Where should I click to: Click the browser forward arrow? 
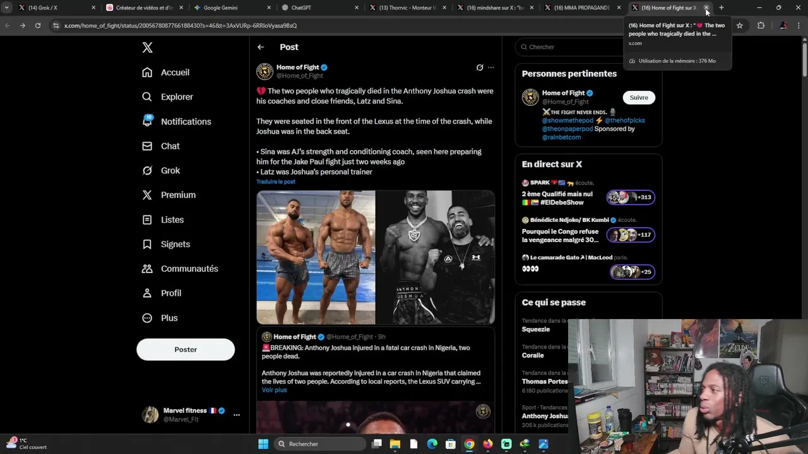coord(23,26)
